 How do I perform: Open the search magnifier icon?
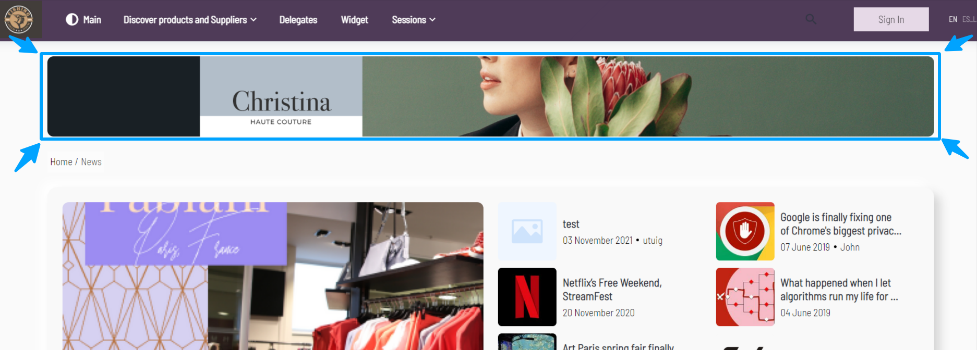[811, 20]
